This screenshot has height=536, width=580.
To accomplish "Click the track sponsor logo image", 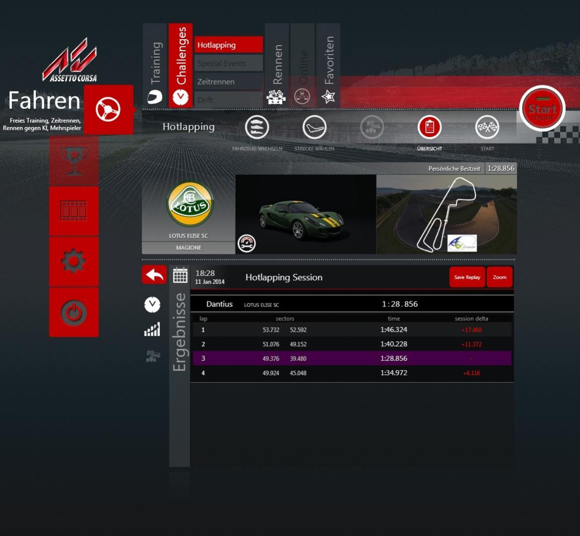I will point(462,243).
